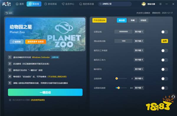This screenshot has width=177, height=116.
Task: Click the 数字键 1 hotkey box
Action: click(139, 32)
